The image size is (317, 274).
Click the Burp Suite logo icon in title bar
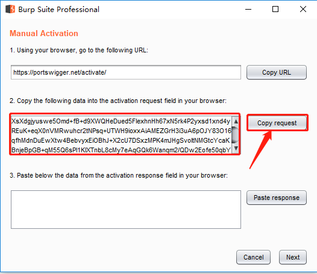click(x=10, y=9)
